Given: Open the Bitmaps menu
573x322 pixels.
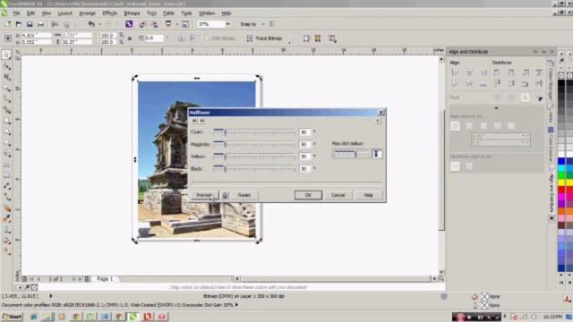Looking at the screenshot, I should (x=132, y=13).
